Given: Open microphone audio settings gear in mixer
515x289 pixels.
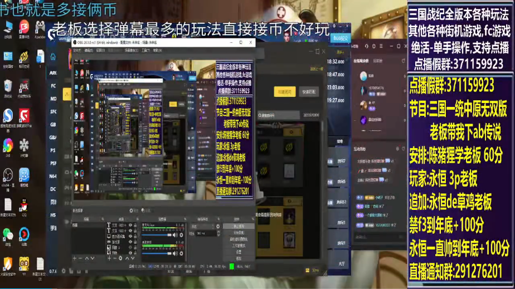Looking at the screenshot, I should (x=181, y=235).
